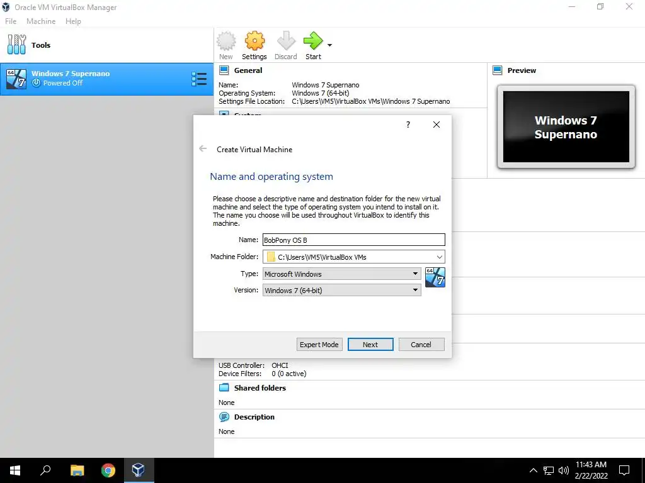Click the Powered Off status text
This screenshot has height=483, width=645.
pos(63,83)
